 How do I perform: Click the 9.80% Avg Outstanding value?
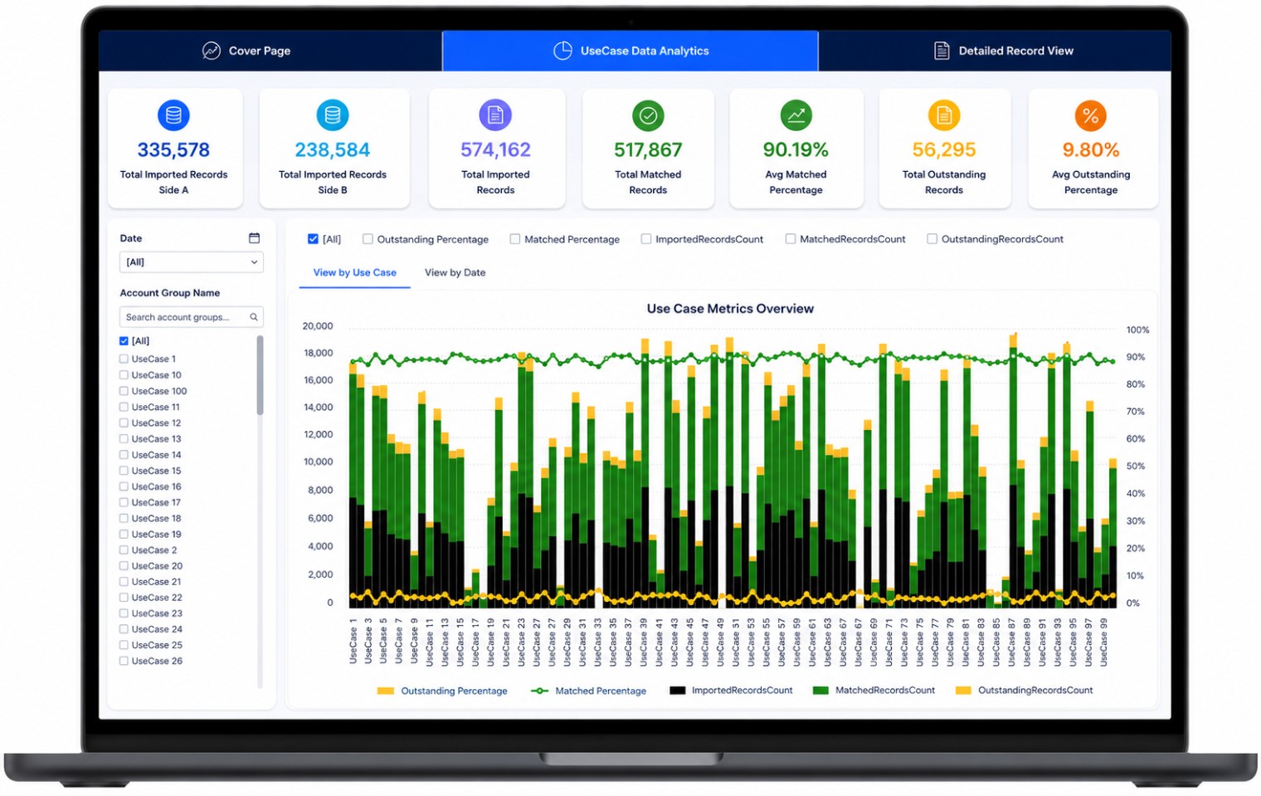1091,150
